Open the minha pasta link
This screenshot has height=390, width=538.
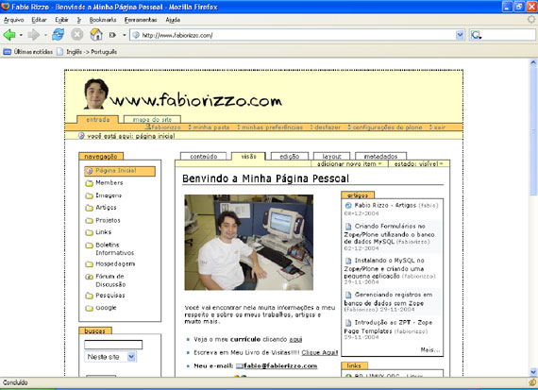coord(209,127)
